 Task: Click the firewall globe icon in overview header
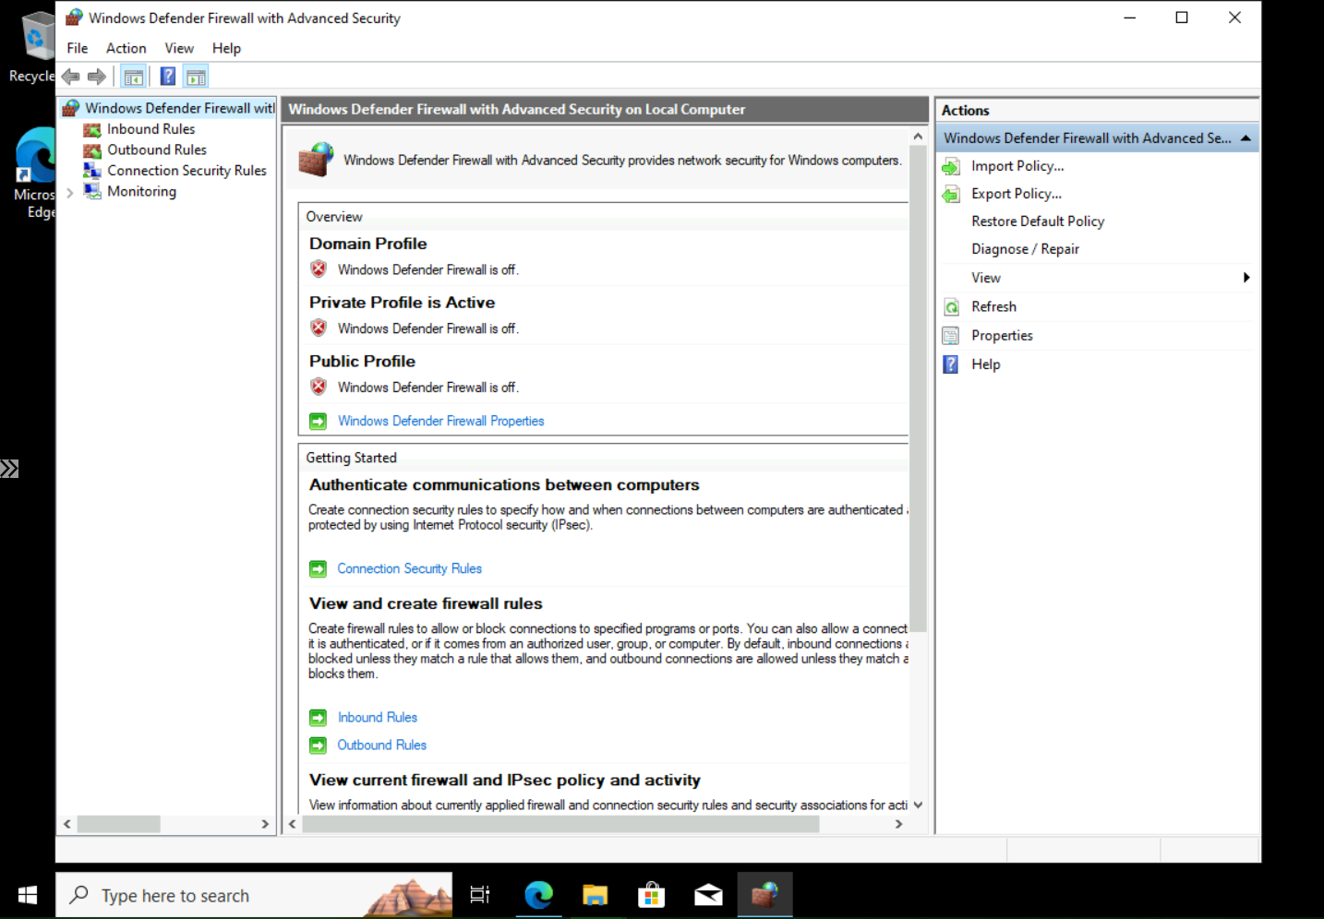click(316, 160)
